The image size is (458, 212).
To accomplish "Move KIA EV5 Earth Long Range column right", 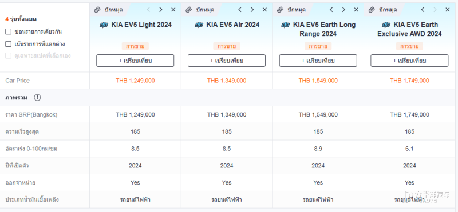I will coord(343,10).
